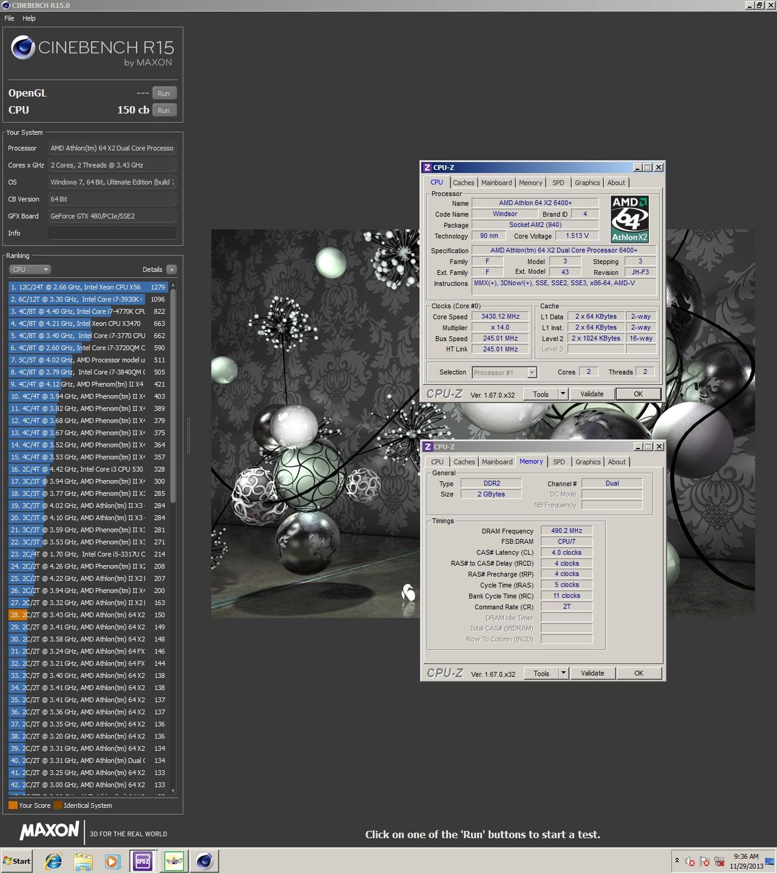
Task: Switch to CPU-Z taskbar icon
Action: point(143,861)
